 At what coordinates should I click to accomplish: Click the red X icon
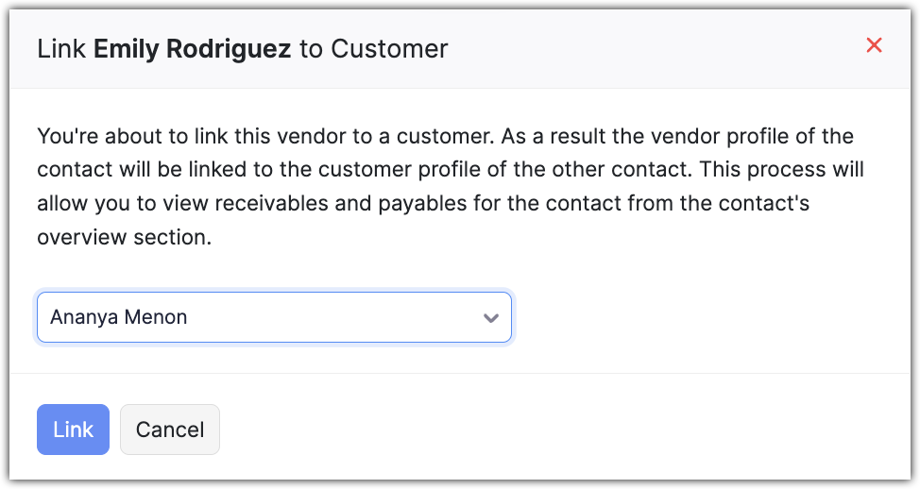(874, 45)
